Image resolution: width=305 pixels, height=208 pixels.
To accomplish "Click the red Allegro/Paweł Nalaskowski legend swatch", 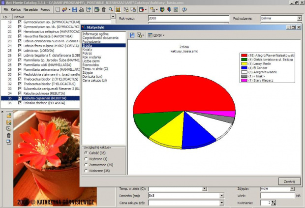I will [243, 56].
